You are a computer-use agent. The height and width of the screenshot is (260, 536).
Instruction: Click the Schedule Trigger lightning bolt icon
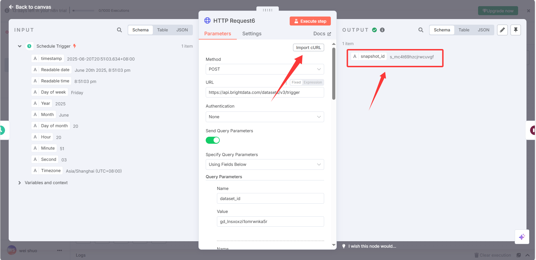click(x=75, y=46)
